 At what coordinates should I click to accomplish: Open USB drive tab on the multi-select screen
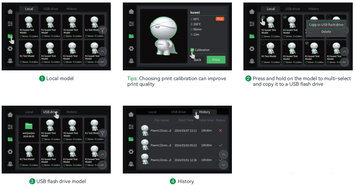[292, 9]
